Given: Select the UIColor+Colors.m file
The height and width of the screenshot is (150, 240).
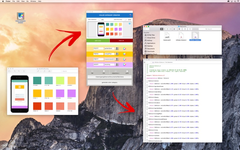Looking at the screenshot, I should point(195,36).
